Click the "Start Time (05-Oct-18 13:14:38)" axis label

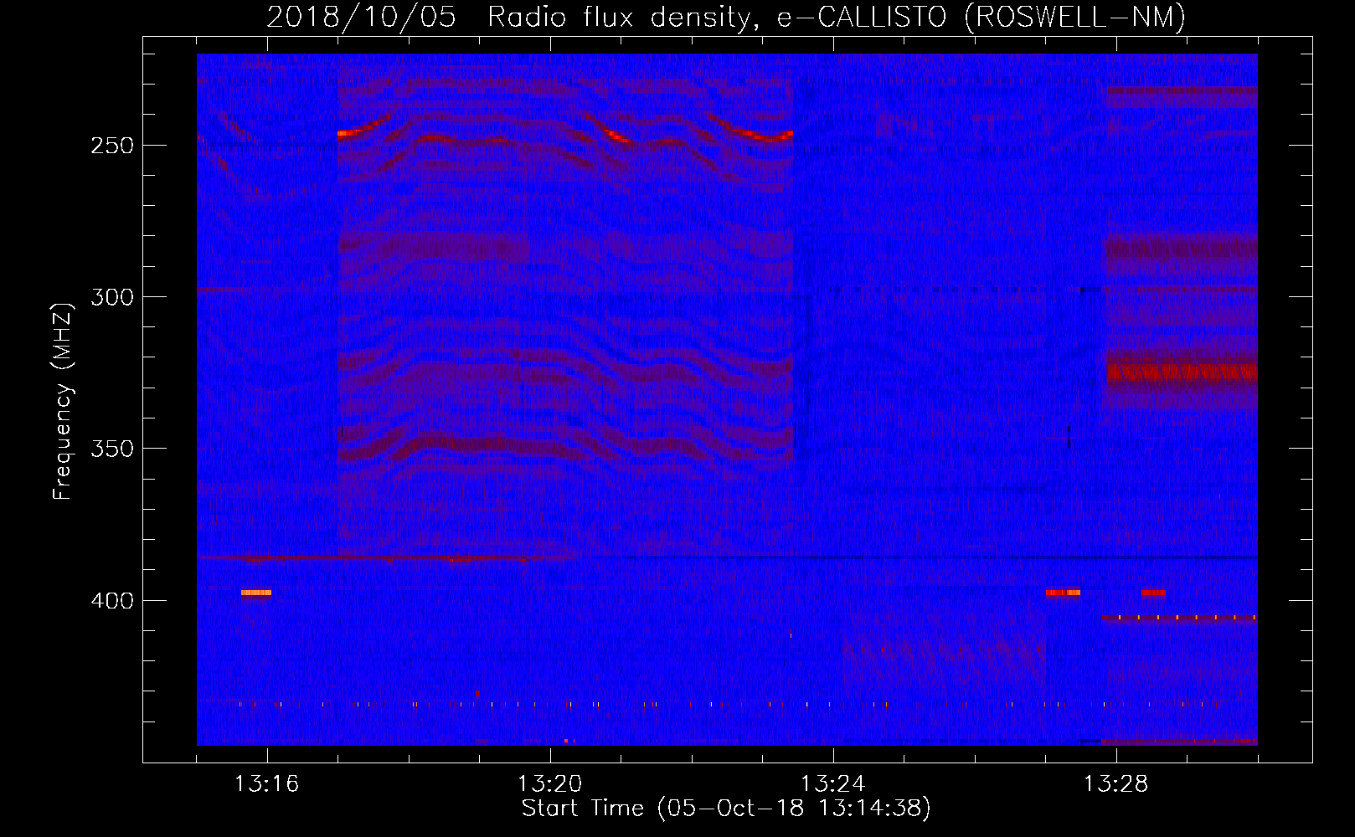(x=726, y=809)
